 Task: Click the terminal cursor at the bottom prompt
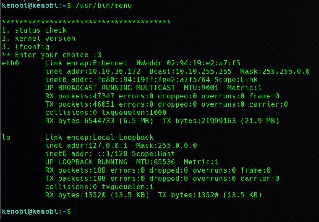(76, 212)
